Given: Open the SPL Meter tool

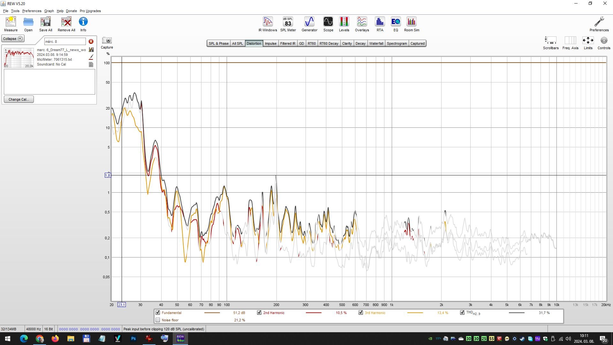Looking at the screenshot, I should tap(288, 24).
